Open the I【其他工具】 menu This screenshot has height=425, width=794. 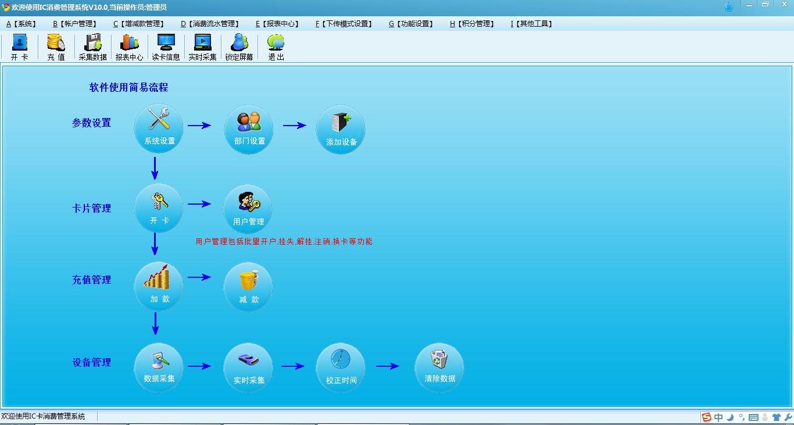532,24
